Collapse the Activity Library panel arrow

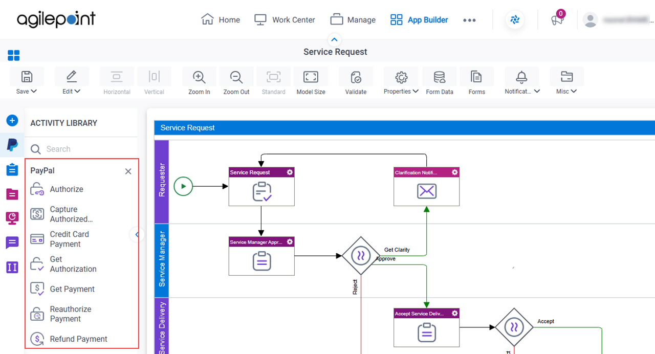[137, 235]
